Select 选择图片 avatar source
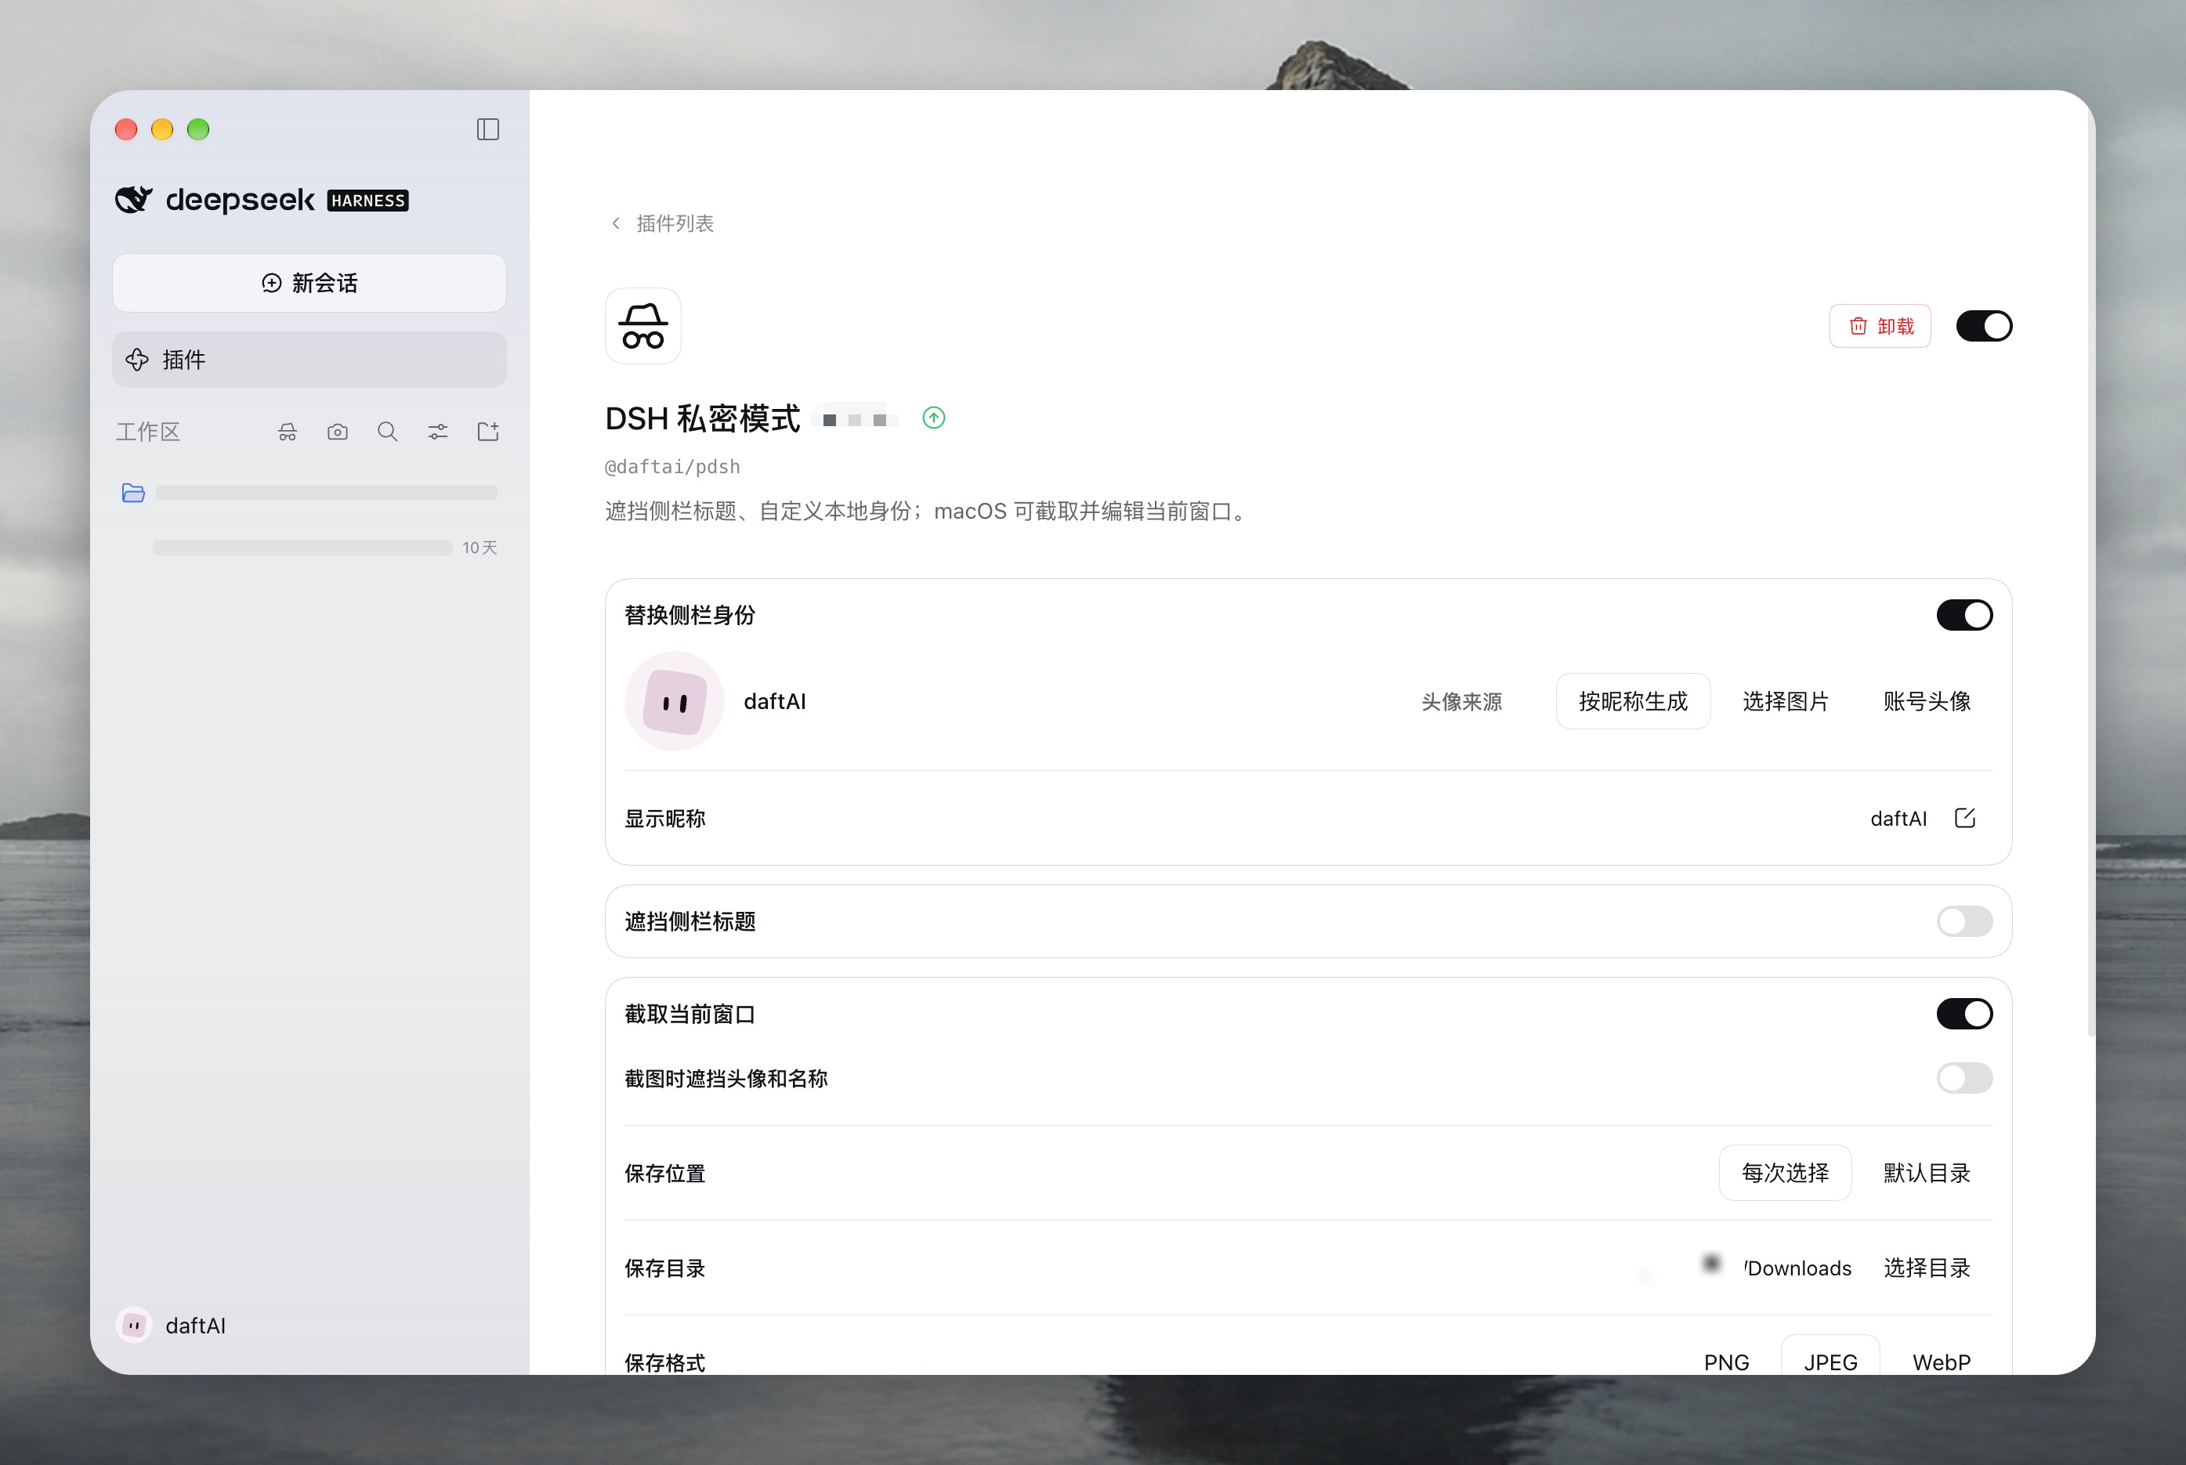This screenshot has width=2186, height=1465. 1785,702
